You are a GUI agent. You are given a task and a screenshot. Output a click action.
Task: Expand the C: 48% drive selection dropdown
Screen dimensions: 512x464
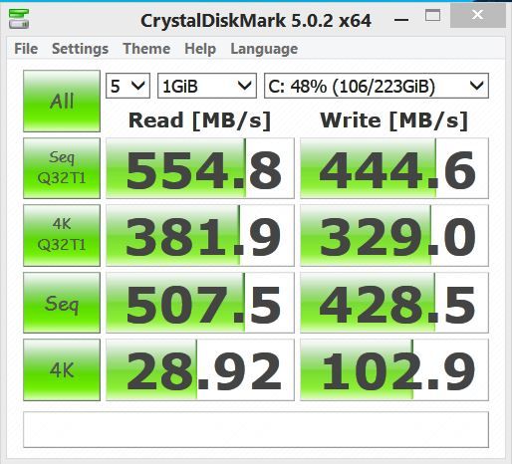(x=377, y=86)
